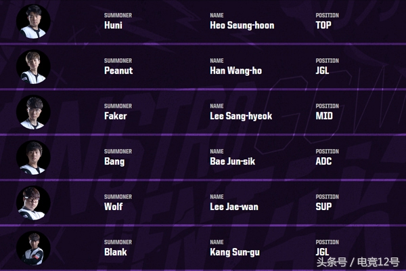Choose the summoner name Wolf

tap(114, 207)
